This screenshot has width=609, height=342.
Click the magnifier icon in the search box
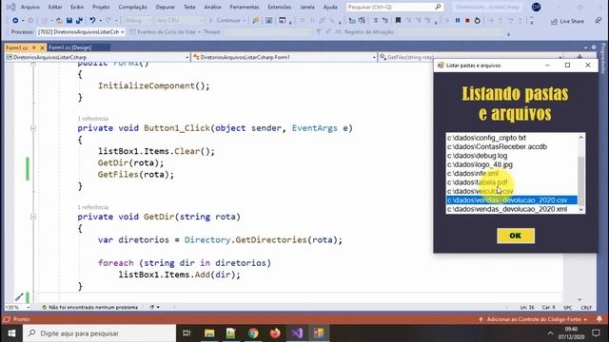(x=438, y=7)
